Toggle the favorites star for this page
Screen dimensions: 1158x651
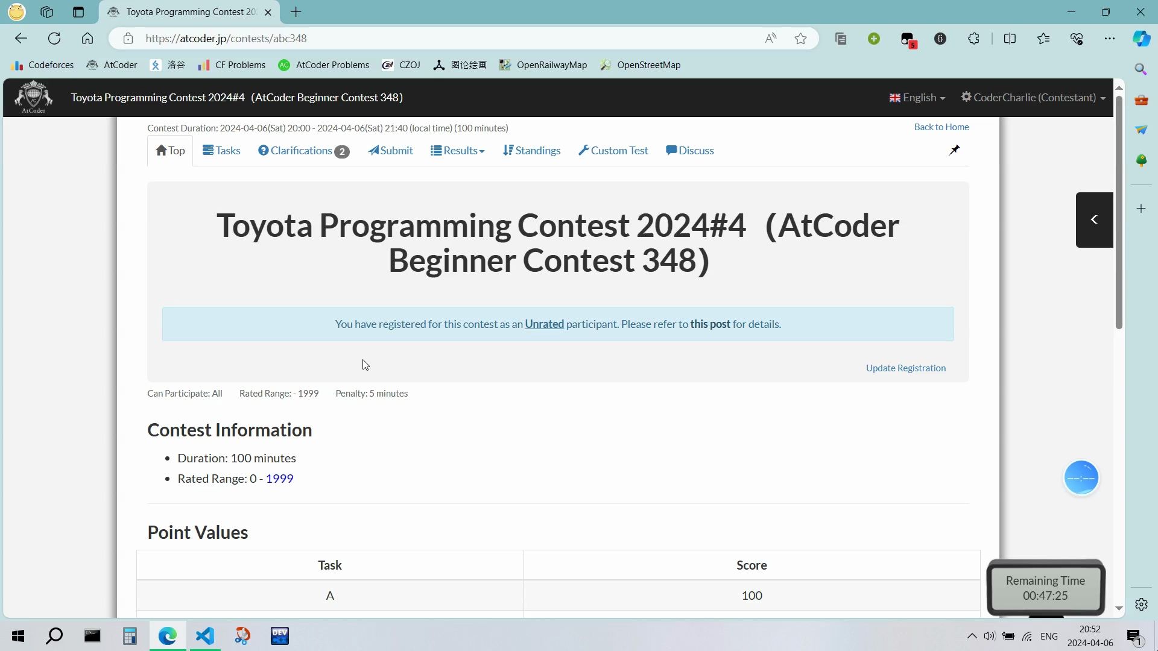800,38
